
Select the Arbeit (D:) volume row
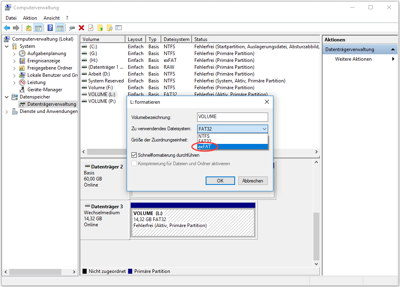(200, 74)
